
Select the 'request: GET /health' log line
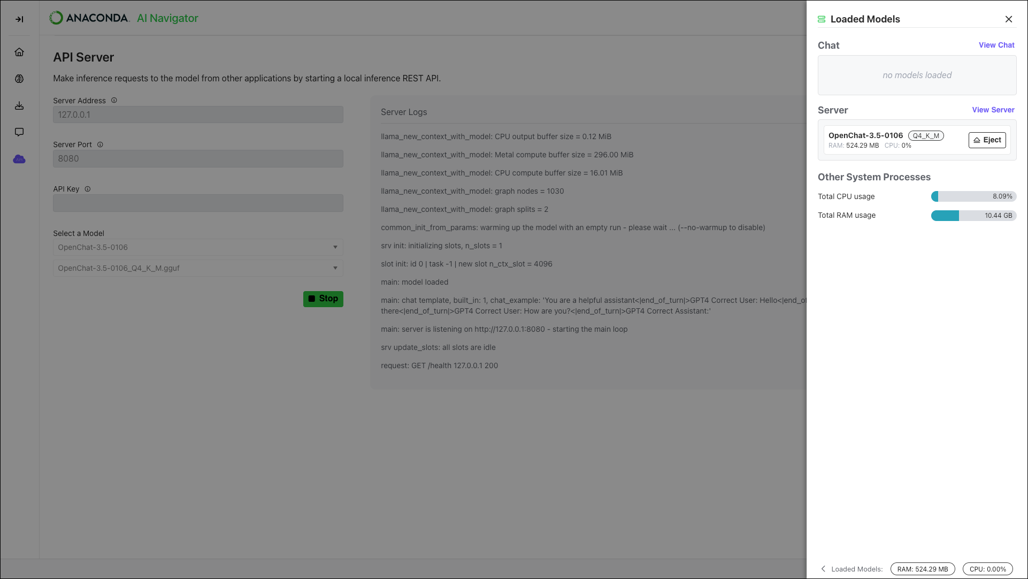click(x=439, y=365)
